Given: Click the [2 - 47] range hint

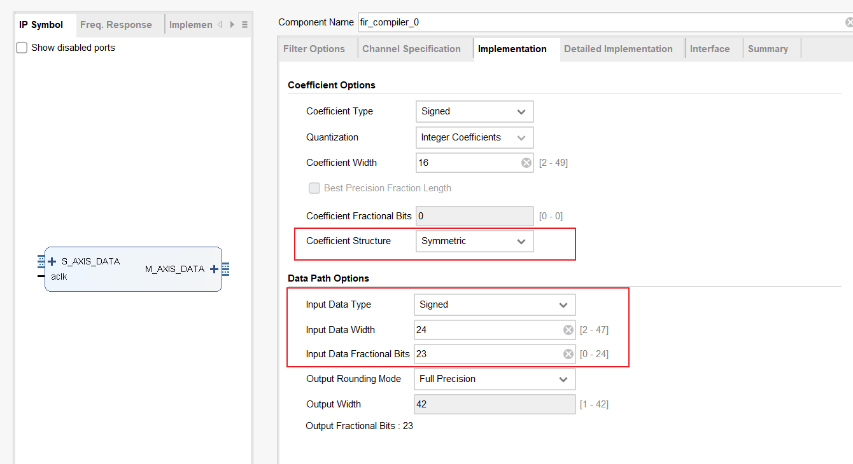Looking at the screenshot, I should click(594, 330).
